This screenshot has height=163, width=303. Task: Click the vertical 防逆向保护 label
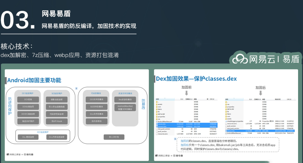[10, 106]
